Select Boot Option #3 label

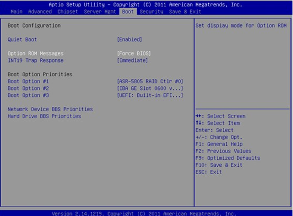[x=28, y=95]
